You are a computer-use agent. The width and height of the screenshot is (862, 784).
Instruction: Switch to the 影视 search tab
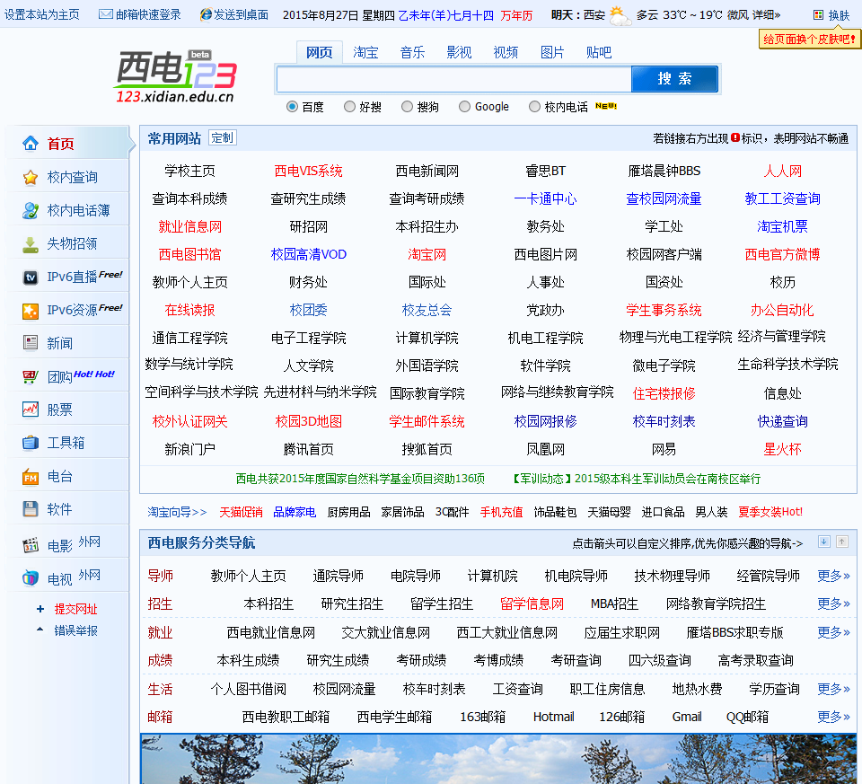[459, 52]
